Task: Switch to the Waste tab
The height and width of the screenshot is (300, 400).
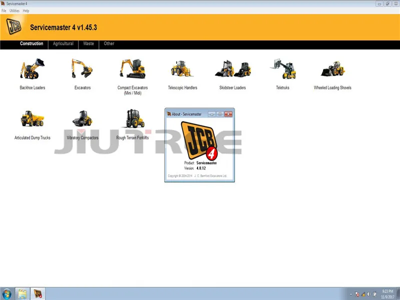Action: pos(88,43)
